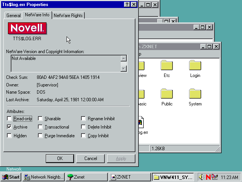Viewport: 242px width, 182px height.
Task: Click the [Supervisor] owner value
Action: point(47,85)
